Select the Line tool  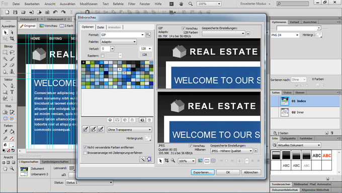coord(5,86)
